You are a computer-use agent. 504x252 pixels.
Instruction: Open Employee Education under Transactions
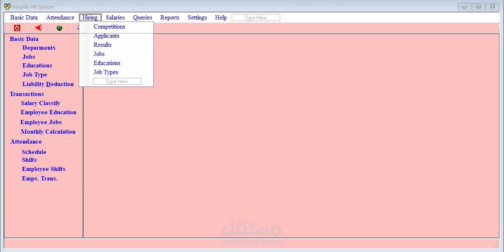(48, 112)
